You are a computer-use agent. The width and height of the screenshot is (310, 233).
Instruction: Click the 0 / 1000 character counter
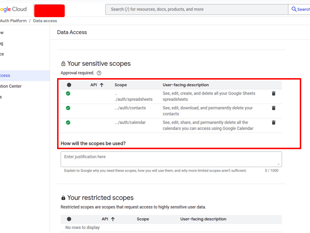(x=272, y=171)
